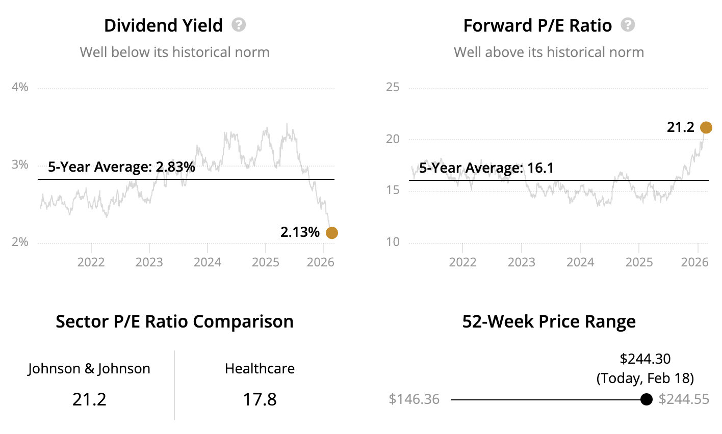Click the gold 2.13% dividend yield marker
This screenshot has width=722, height=434.
(331, 233)
